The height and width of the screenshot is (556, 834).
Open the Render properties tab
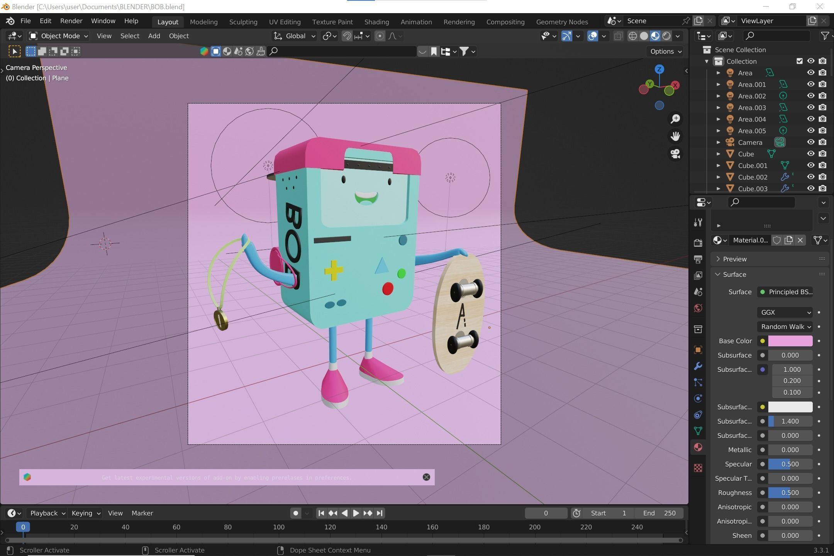[x=698, y=242]
